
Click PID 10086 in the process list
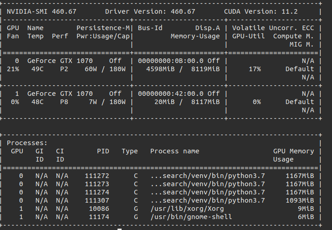click(x=99, y=209)
